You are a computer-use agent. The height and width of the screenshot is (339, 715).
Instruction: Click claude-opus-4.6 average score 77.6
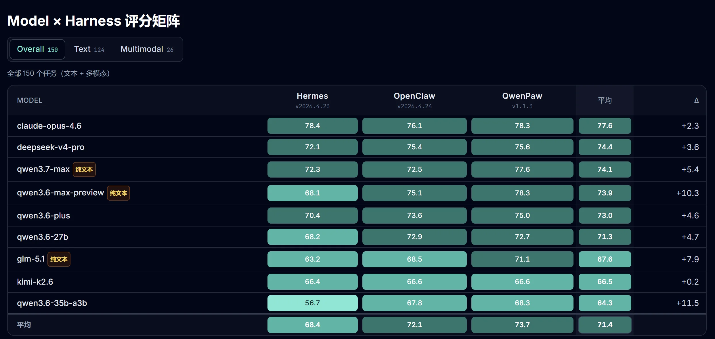[605, 126]
